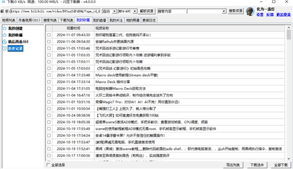This screenshot has width=293, height=169.
Task: Select 历史记录 in the sidebar
Action: pyautogui.click(x=15, y=48)
